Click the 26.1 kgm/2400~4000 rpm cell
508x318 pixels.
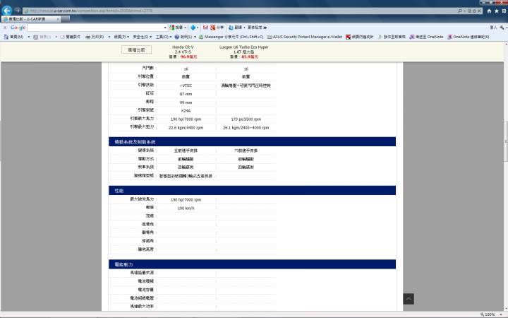(x=246, y=127)
